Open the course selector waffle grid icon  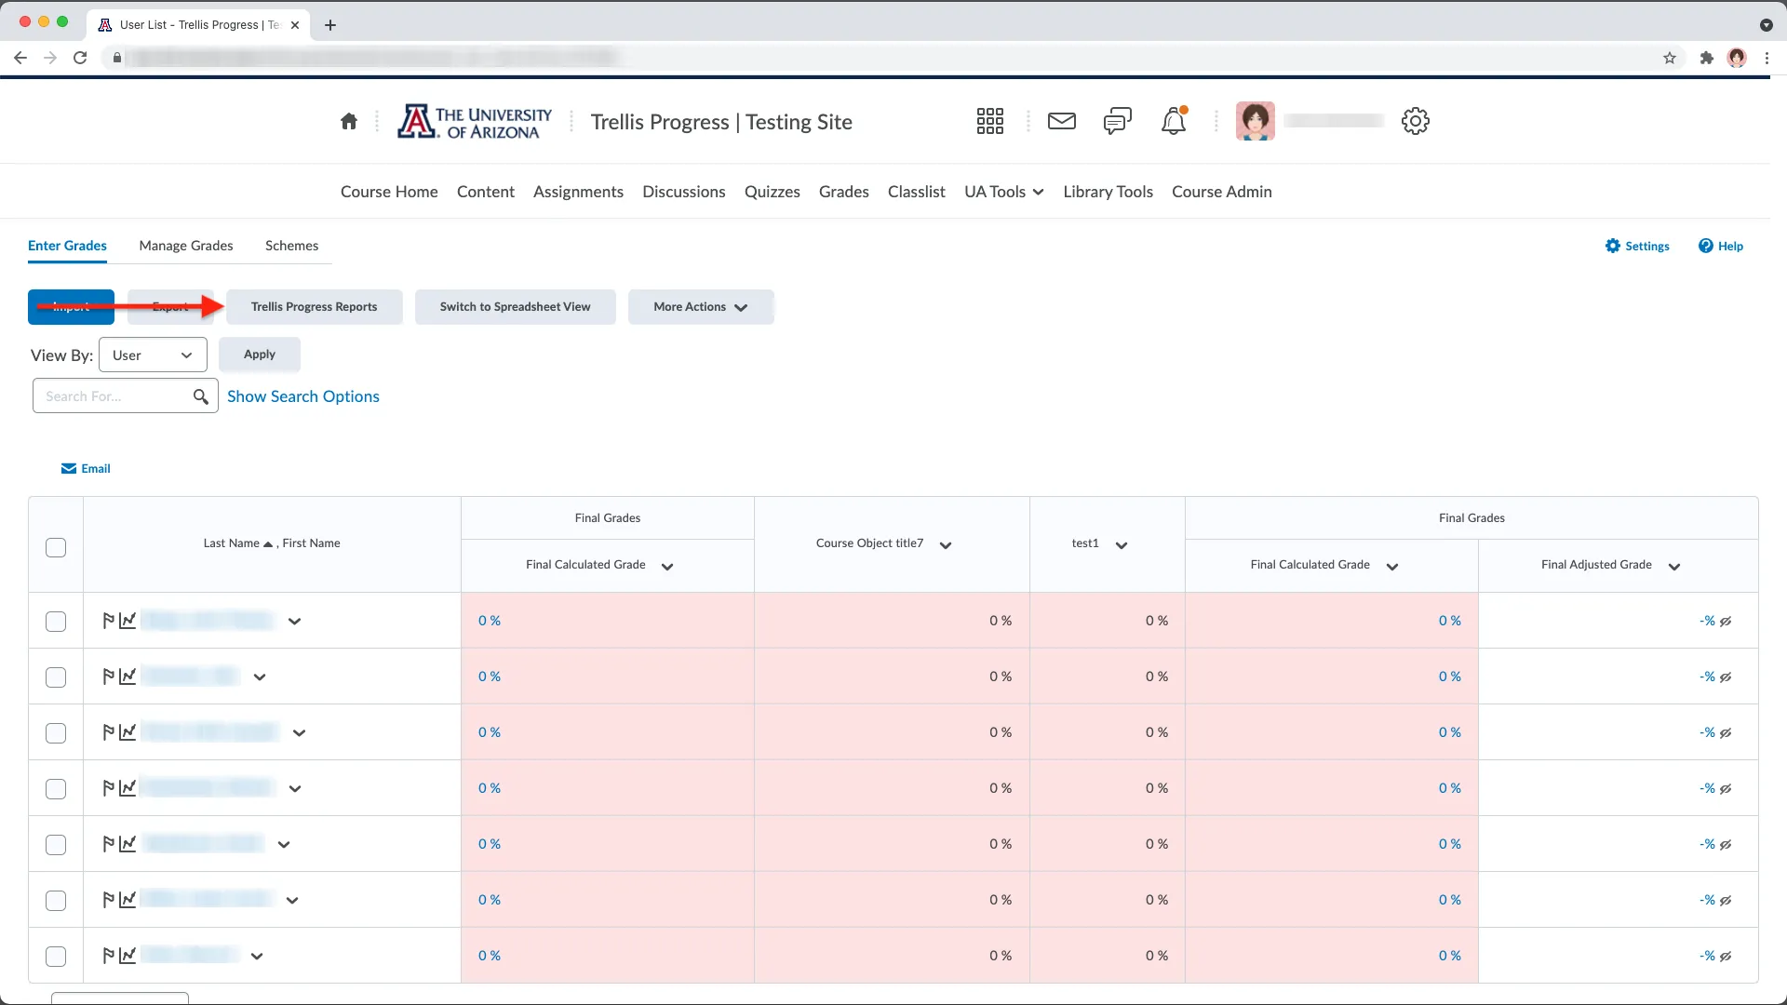989,121
